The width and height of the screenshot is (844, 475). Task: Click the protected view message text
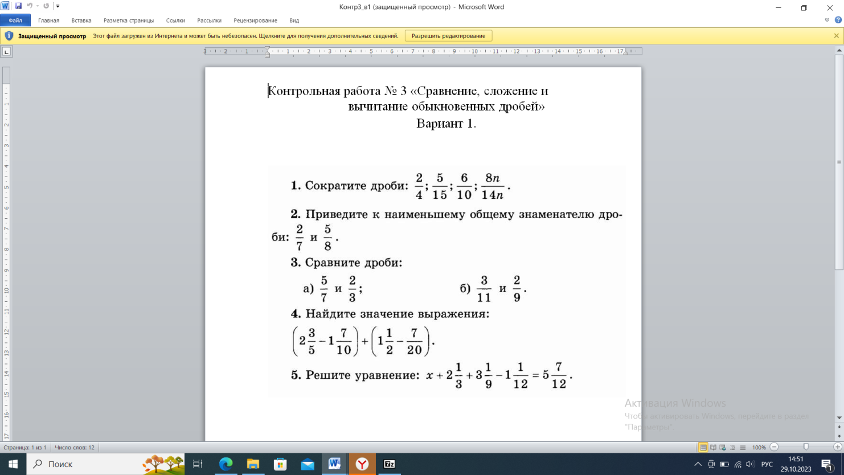tap(245, 36)
